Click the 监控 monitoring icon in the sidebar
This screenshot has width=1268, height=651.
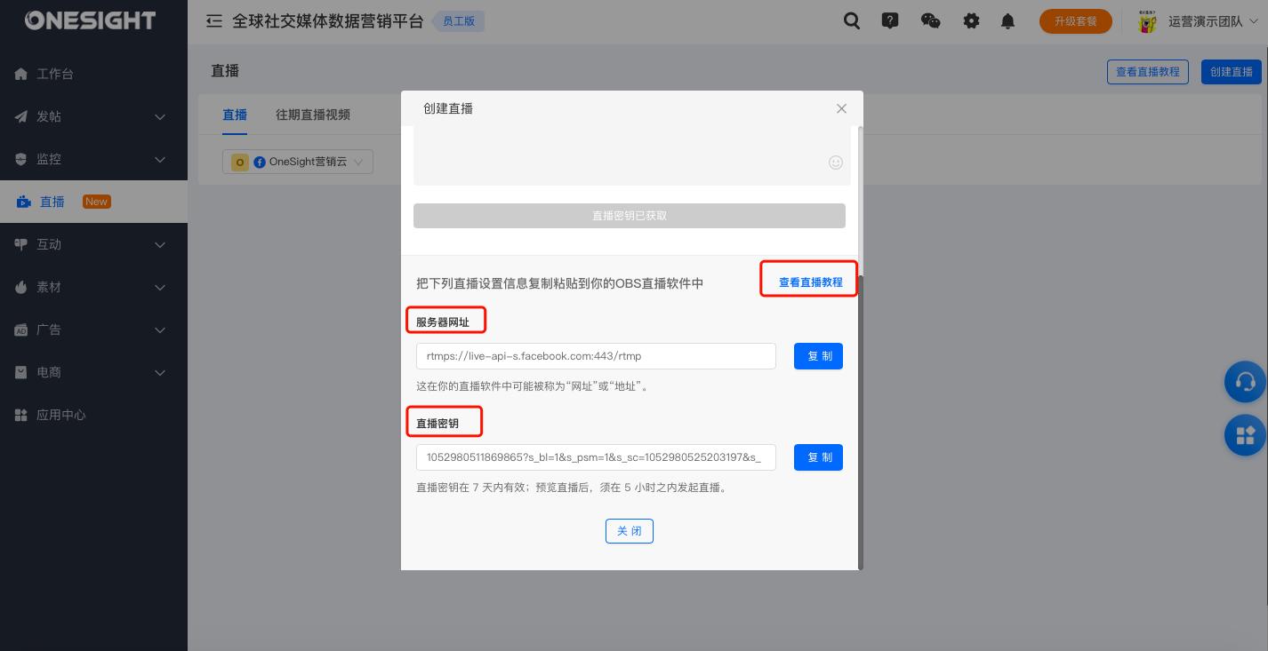pyautogui.click(x=20, y=159)
